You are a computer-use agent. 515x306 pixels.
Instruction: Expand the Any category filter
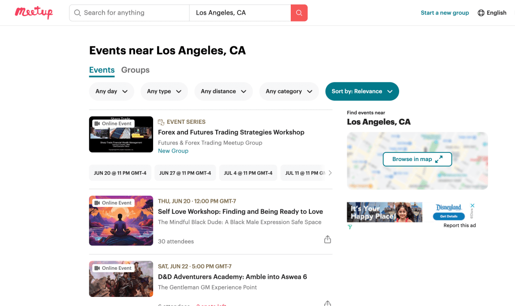tap(289, 91)
